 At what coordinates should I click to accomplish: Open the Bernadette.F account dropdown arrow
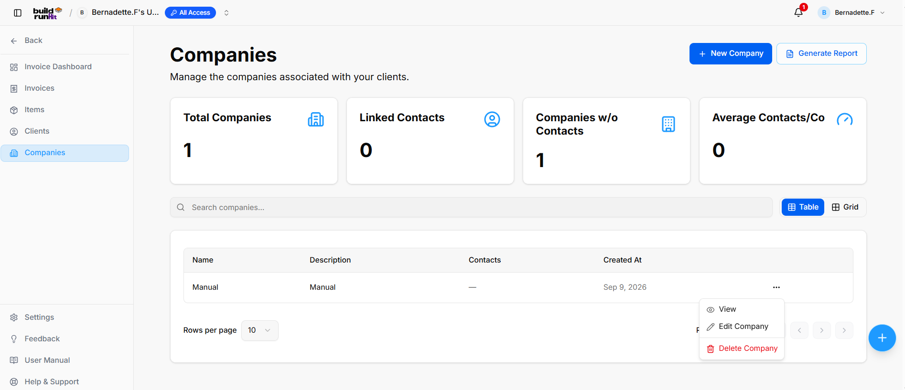883,13
